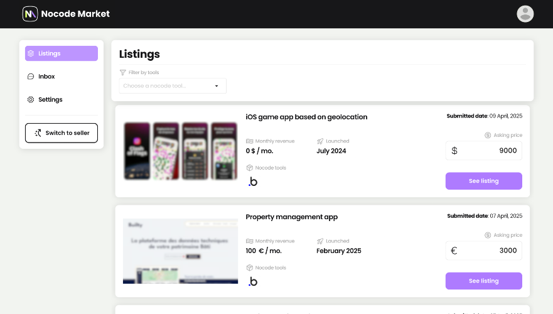Viewport: 553px width, 314px height.
Task: Click the rocket Launched icon on Property management listing
Action: pos(320,241)
